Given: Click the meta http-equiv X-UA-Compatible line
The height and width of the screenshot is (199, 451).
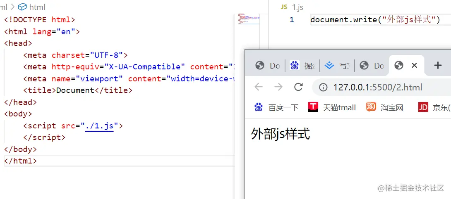Looking at the screenshot, I should pyautogui.click(x=129, y=66).
